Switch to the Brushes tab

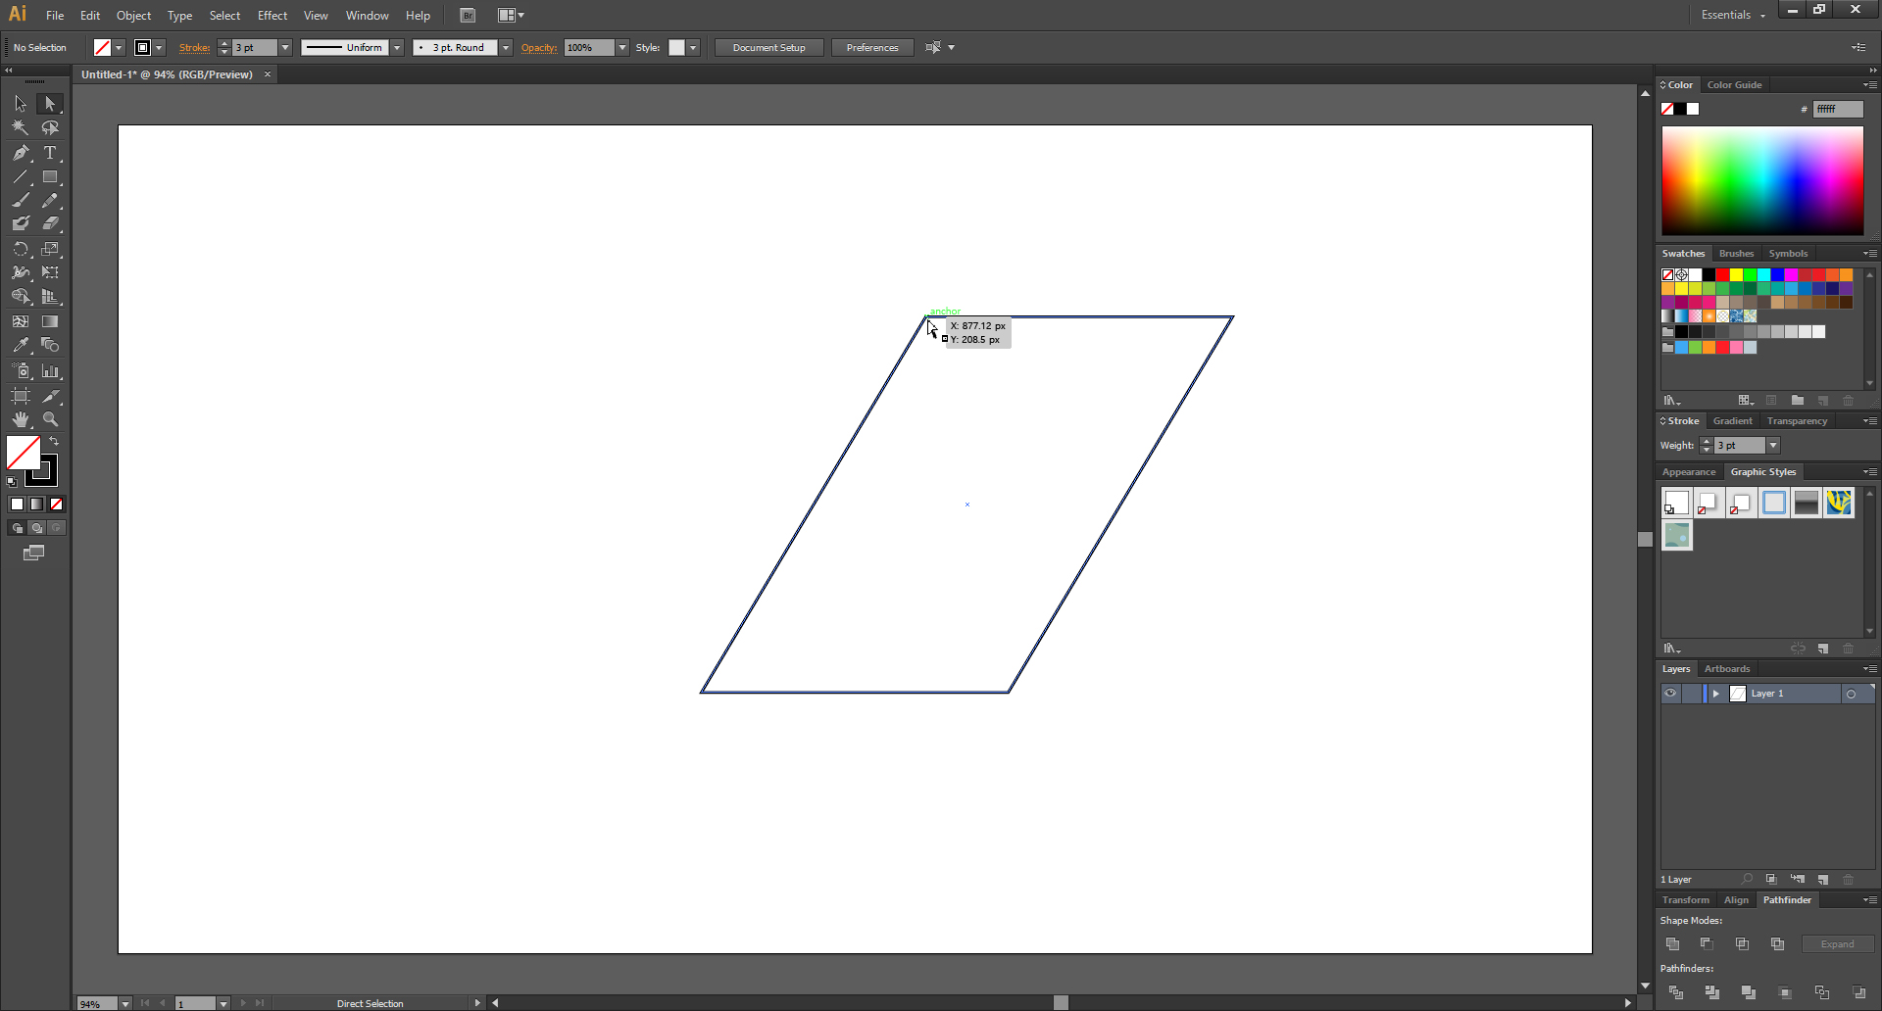1736,254
